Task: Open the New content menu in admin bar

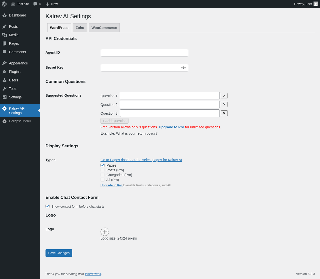Action: coord(52,4)
